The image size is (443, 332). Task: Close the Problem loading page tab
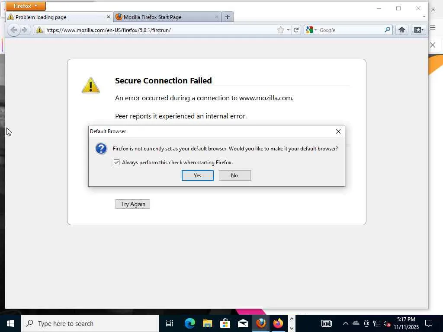coord(108,17)
